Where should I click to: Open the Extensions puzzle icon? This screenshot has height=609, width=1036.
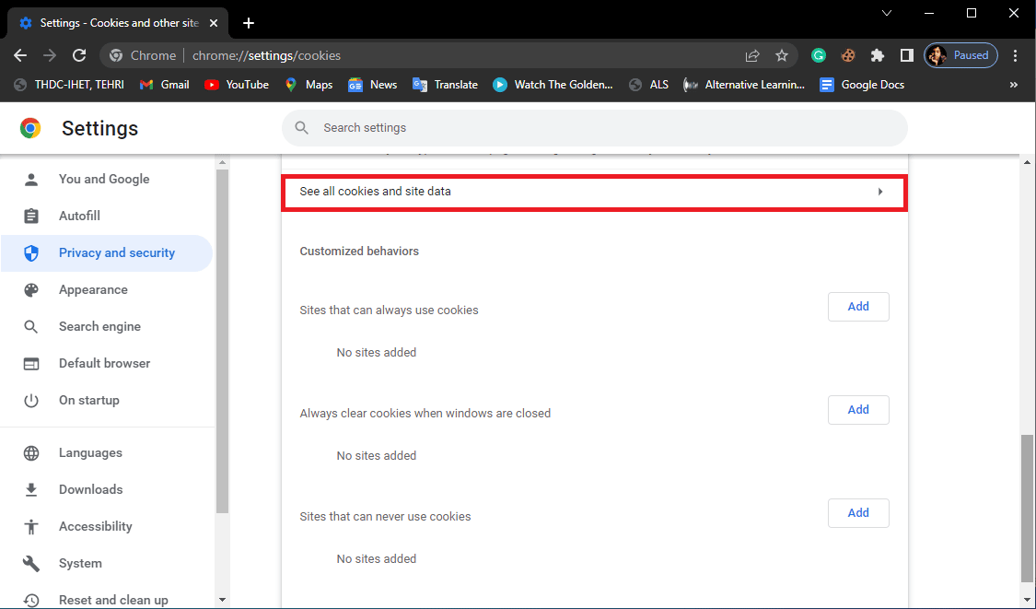[878, 55]
